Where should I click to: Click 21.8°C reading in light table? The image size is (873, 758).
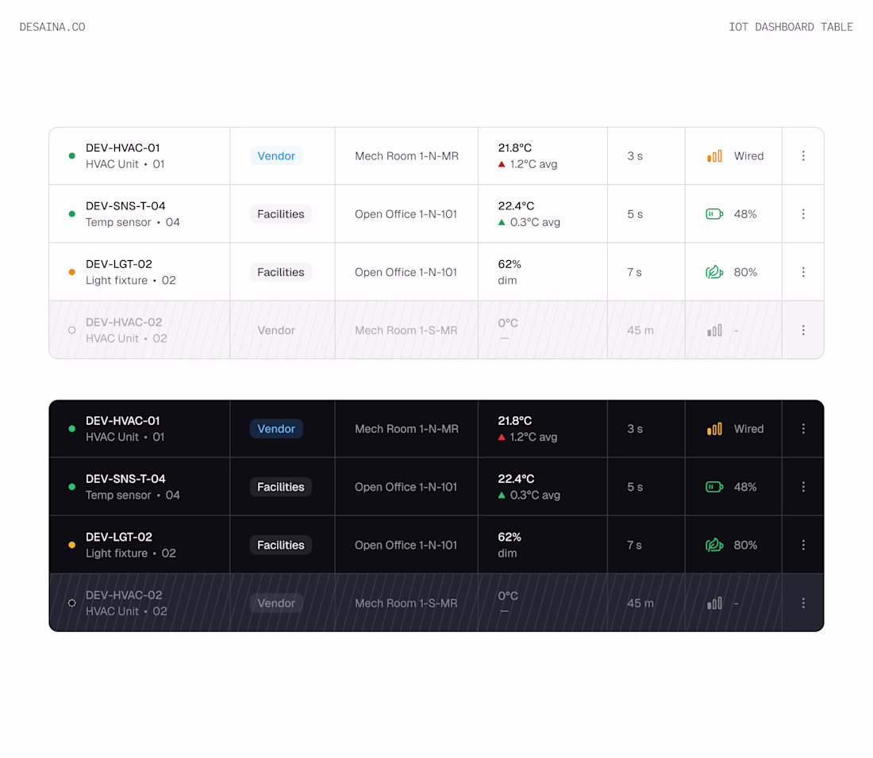[x=514, y=148]
